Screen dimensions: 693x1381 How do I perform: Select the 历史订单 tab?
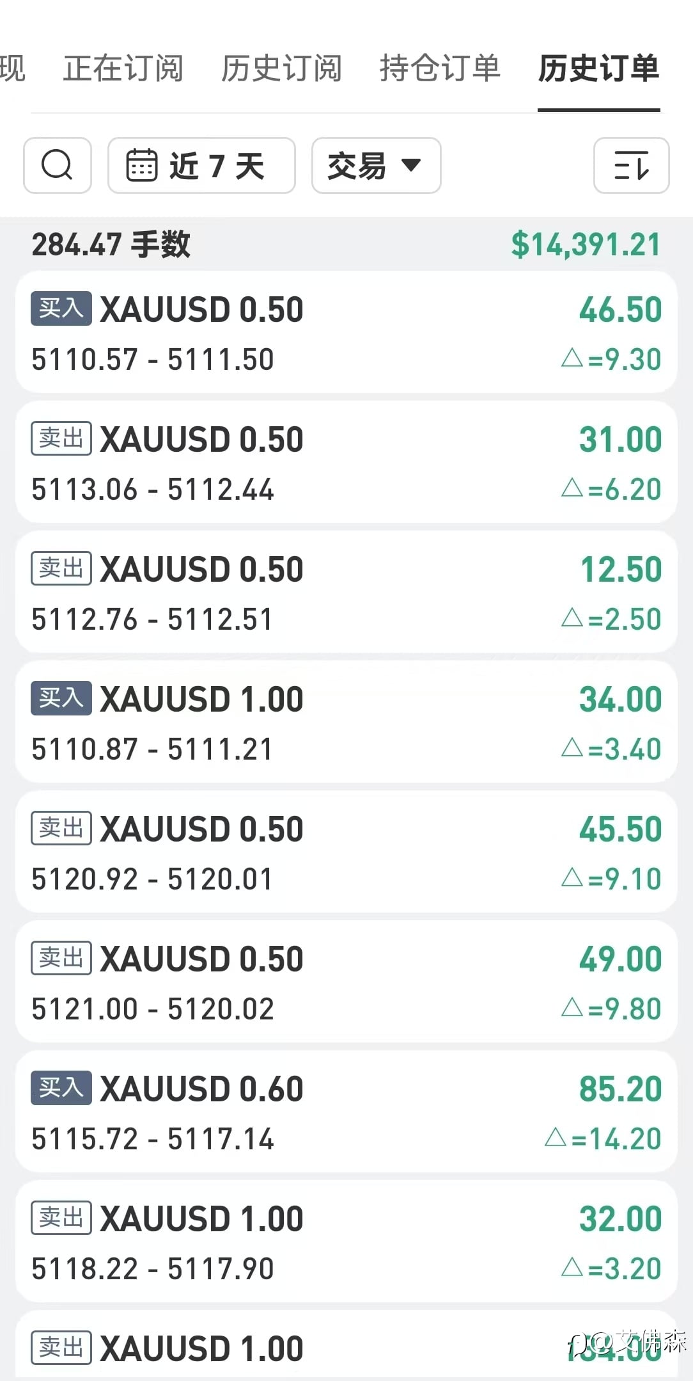pyautogui.click(x=598, y=68)
